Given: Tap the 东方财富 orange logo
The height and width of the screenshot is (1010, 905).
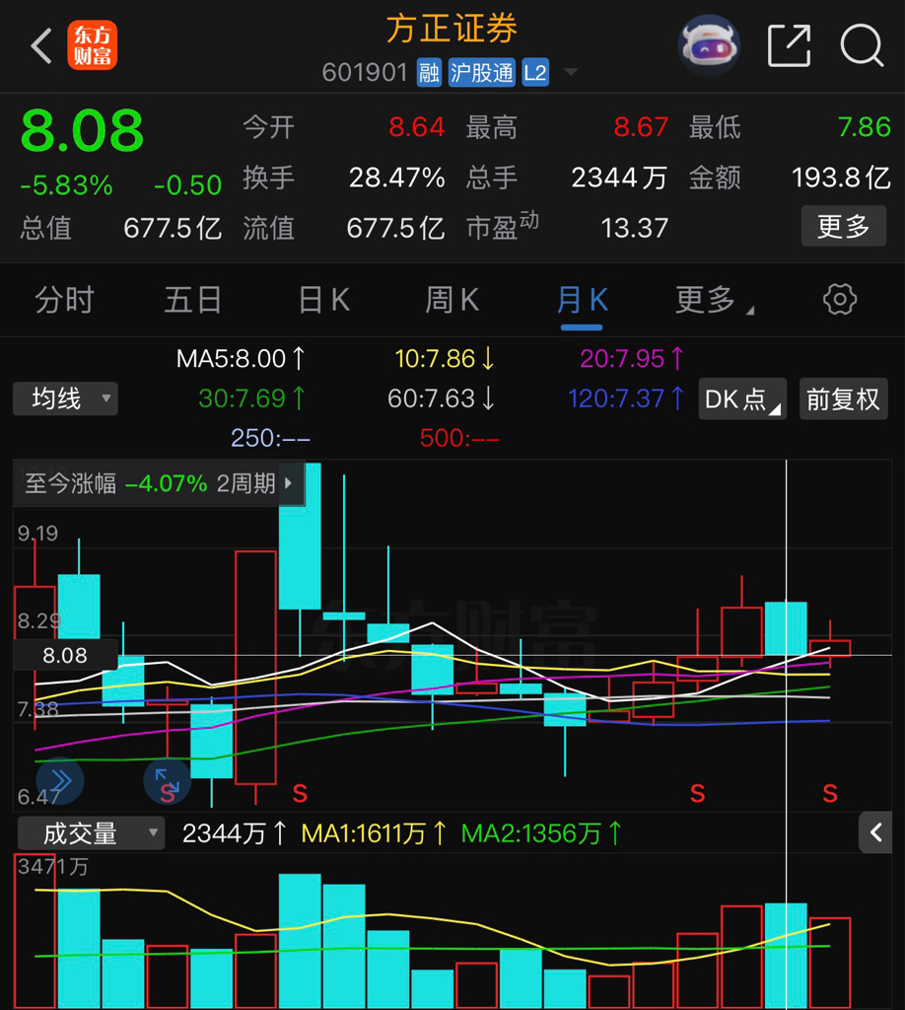Looking at the screenshot, I should (92, 45).
